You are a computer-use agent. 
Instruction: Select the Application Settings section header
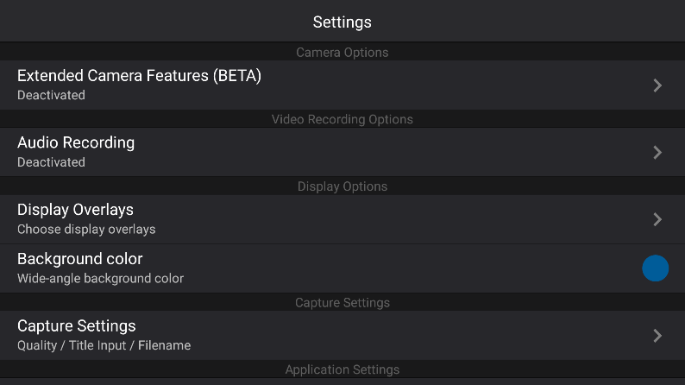pos(342,369)
